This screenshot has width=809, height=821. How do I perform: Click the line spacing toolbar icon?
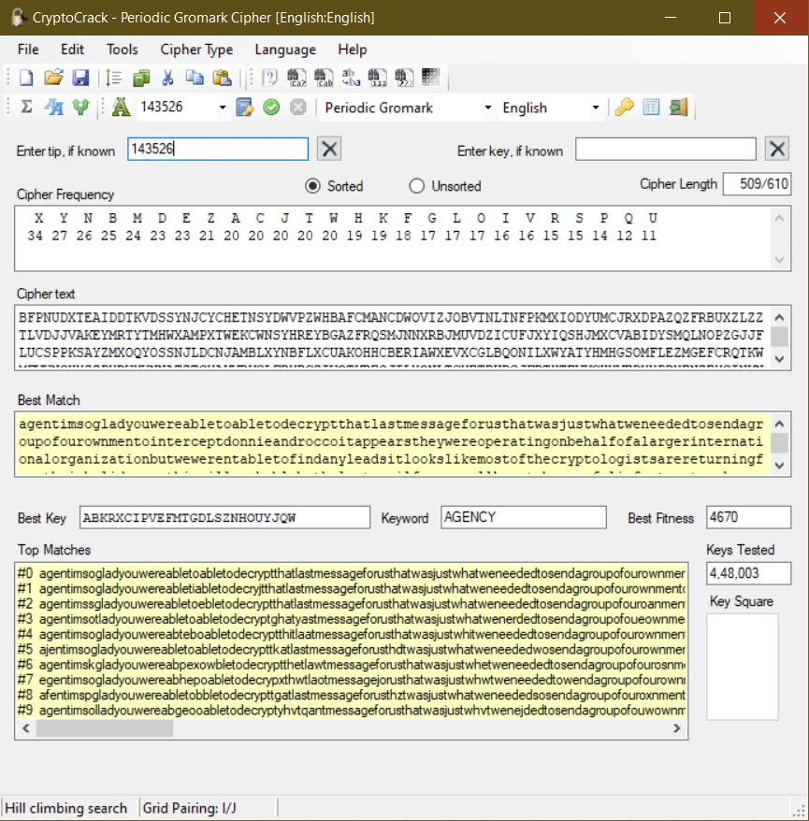pyautogui.click(x=113, y=78)
